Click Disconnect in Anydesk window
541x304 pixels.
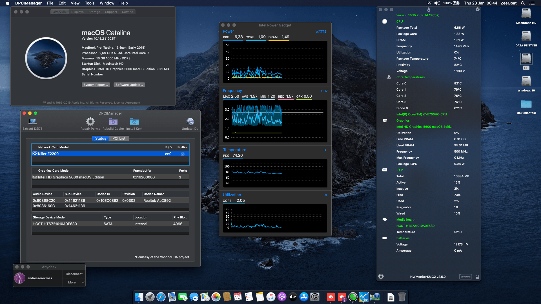74,274
